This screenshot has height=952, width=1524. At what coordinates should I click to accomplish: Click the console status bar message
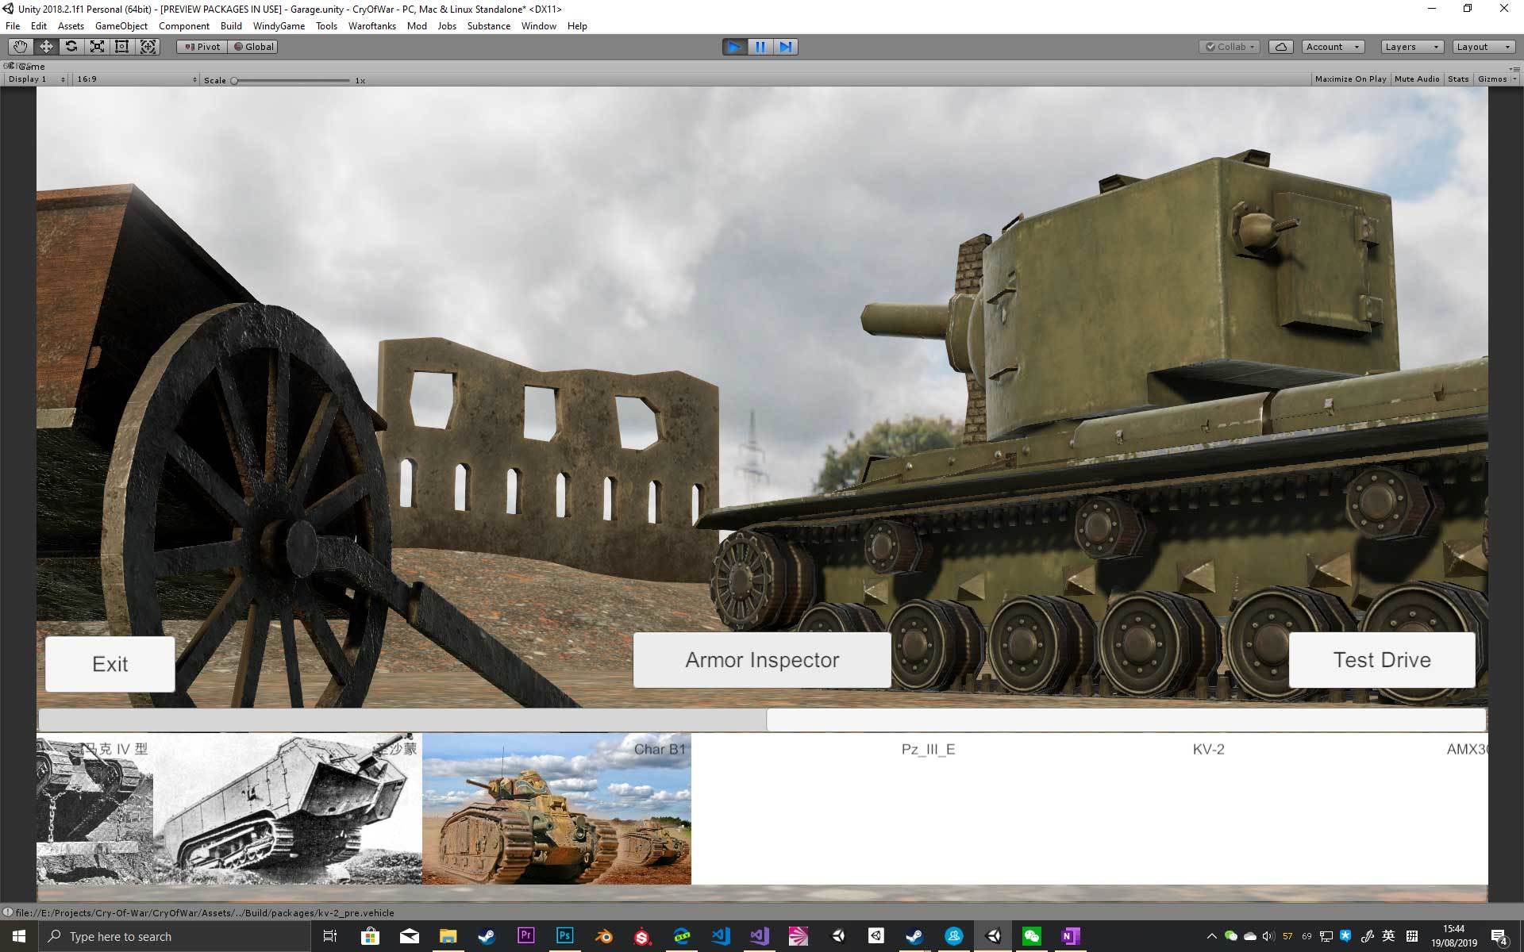click(x=205, y=913)
